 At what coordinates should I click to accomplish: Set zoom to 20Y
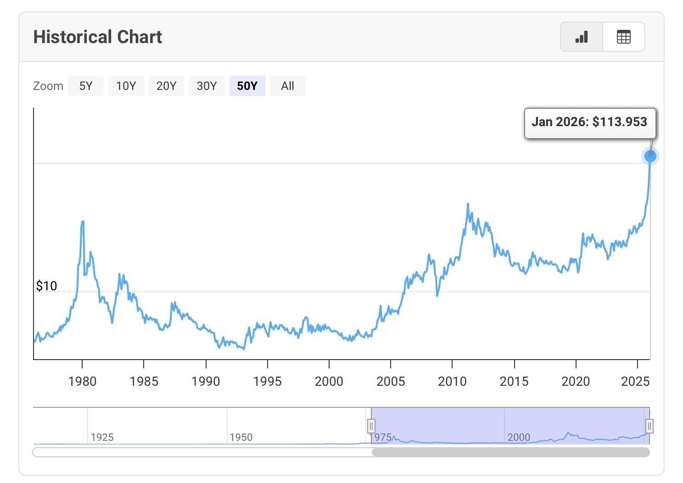pos(166,86)
